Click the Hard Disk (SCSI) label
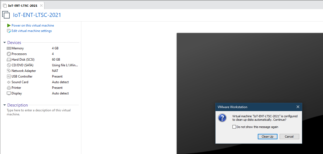 (x=23, y=60)
